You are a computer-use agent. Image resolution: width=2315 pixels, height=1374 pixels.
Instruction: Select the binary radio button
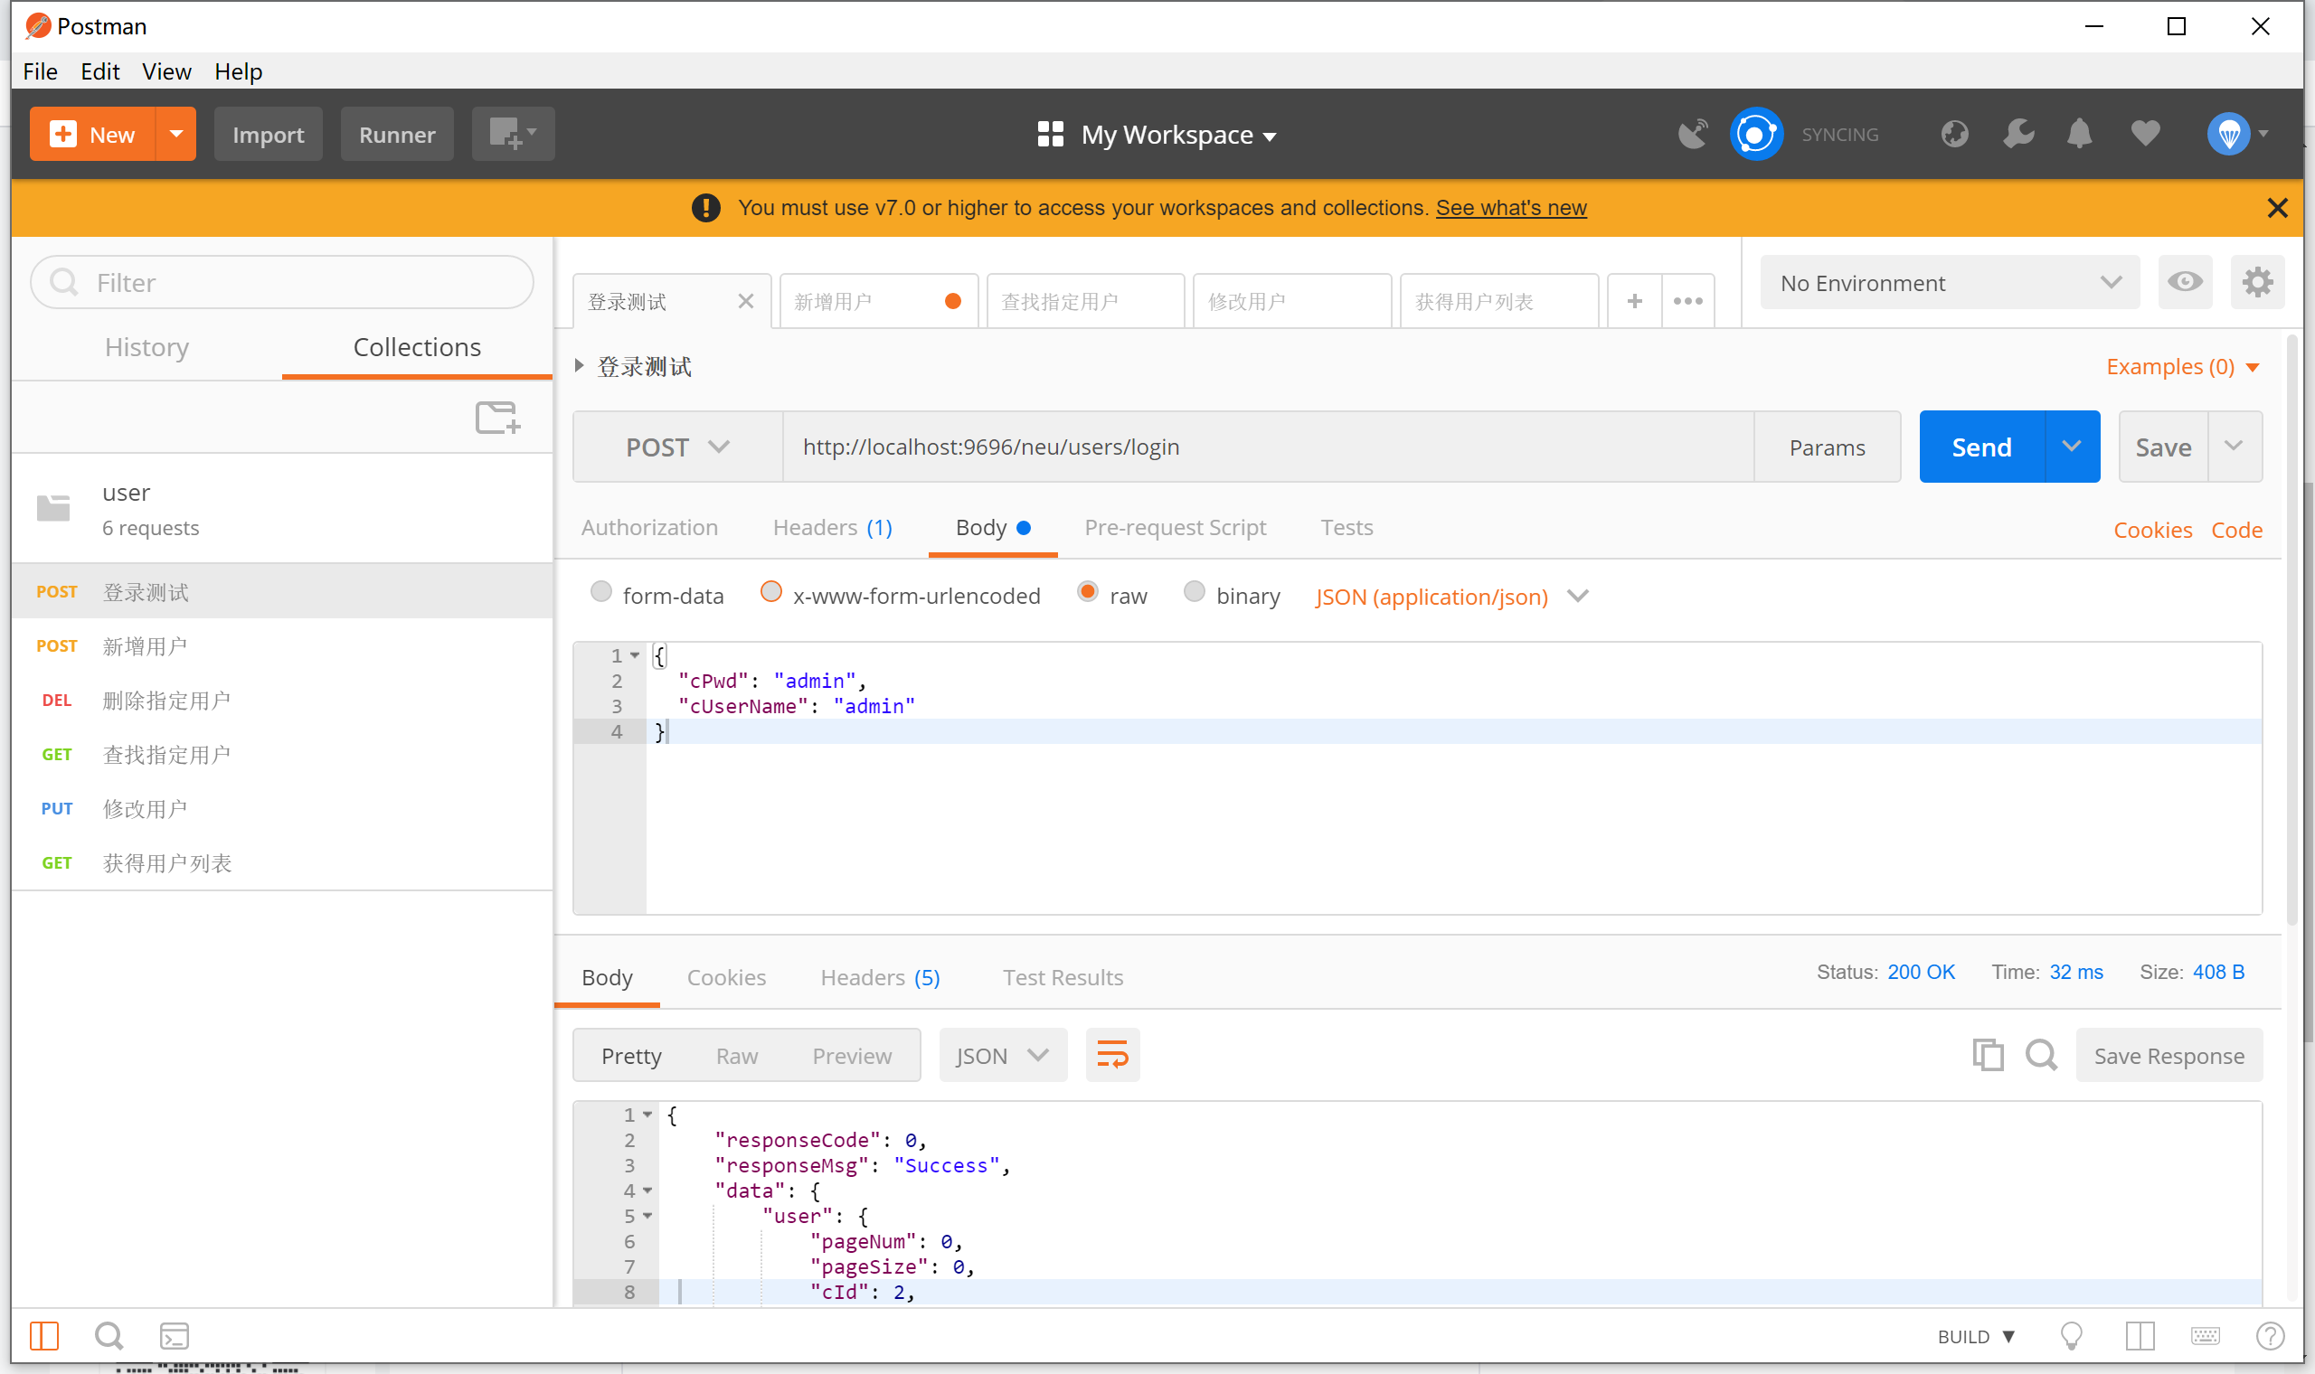click(x=1195, y=592)
